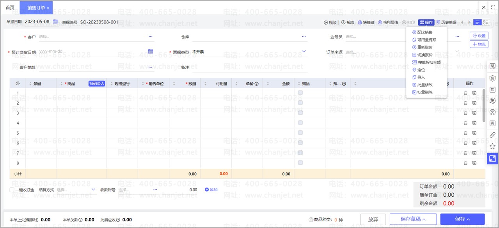Tick the 赠品 checkbox in row 4
The width and height of the screenshot is (499, 228).
[x=300, y=123]
